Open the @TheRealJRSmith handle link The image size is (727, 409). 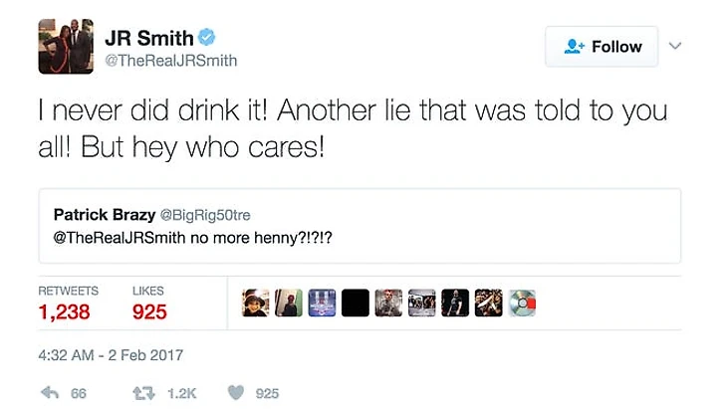pos(171,61)
